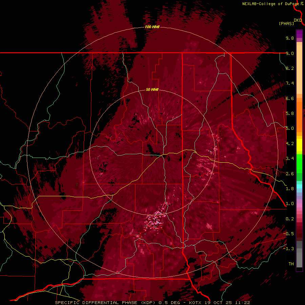Click the purple segment atop the color bar
The width and height of the screenshot is (305, 305).
(x=299, y=34)
